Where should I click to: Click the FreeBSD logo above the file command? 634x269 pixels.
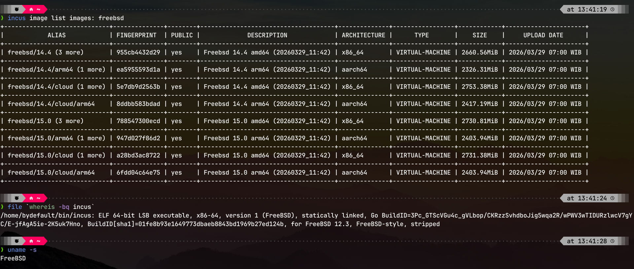17,198
